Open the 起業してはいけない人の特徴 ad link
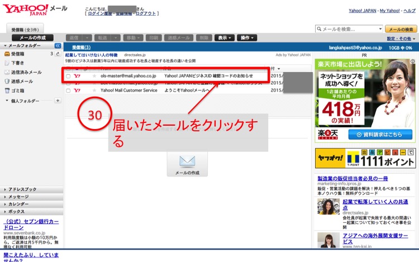 92,55
